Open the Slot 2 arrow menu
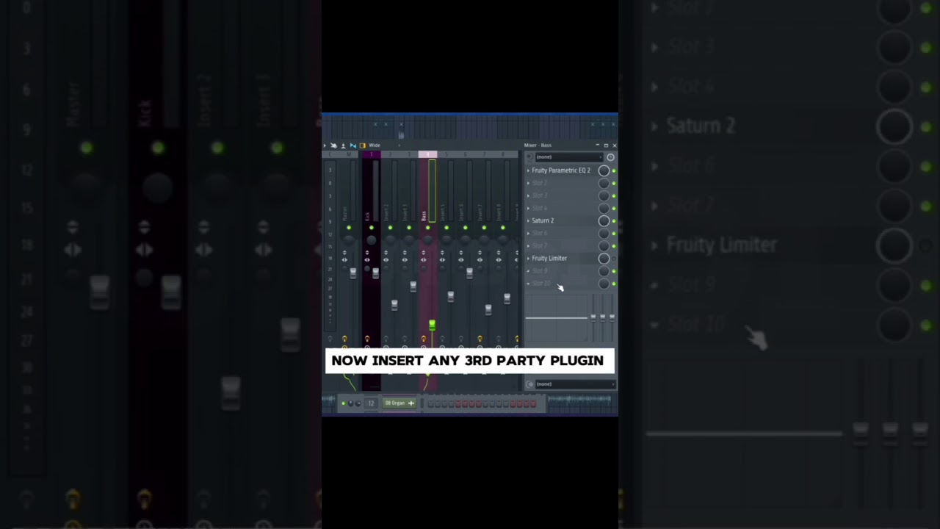Viewport: 940px width, 529px height. [x=528, y=183]
